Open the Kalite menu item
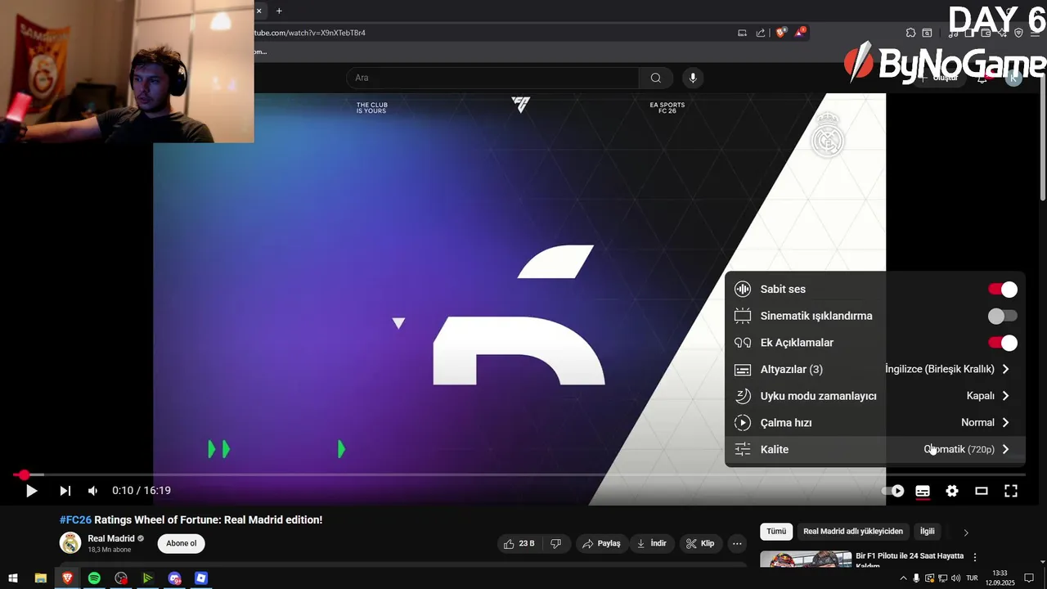Screen dimensions: 1047x589 874,449
